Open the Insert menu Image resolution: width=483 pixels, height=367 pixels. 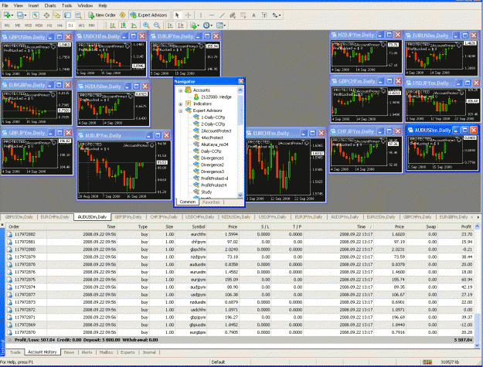[33, 5]
